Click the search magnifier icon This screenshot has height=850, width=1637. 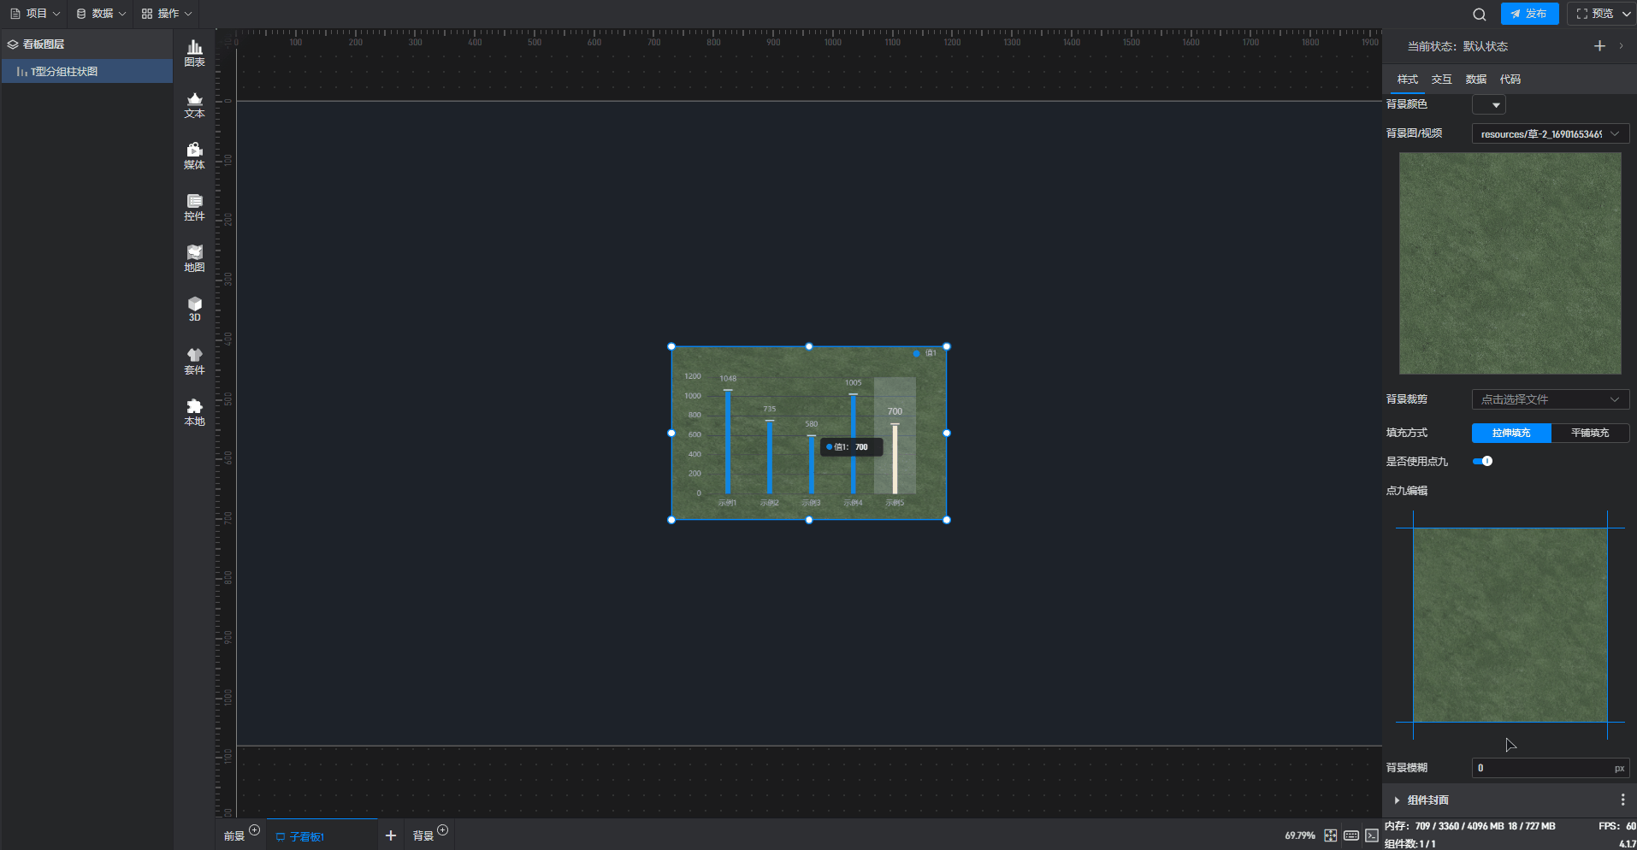1479,15
